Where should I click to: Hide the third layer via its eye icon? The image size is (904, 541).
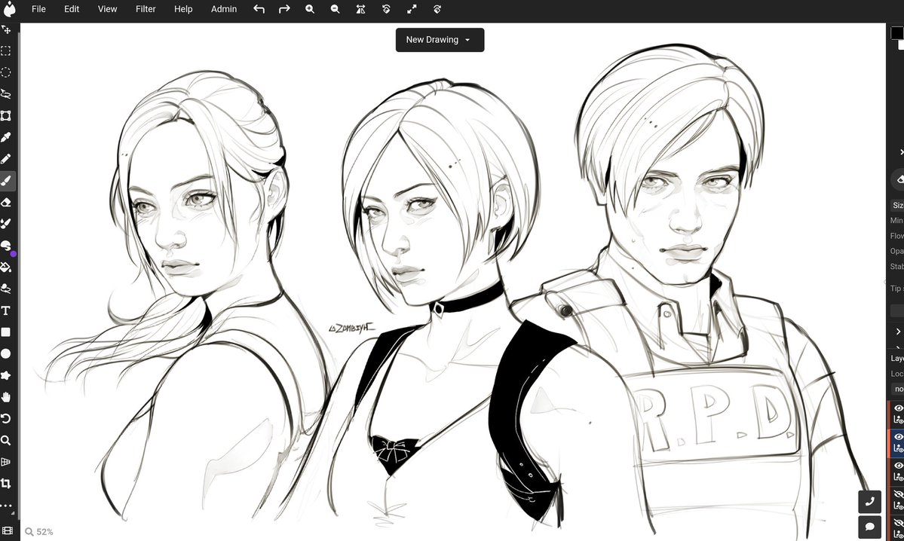pos(898,466)
